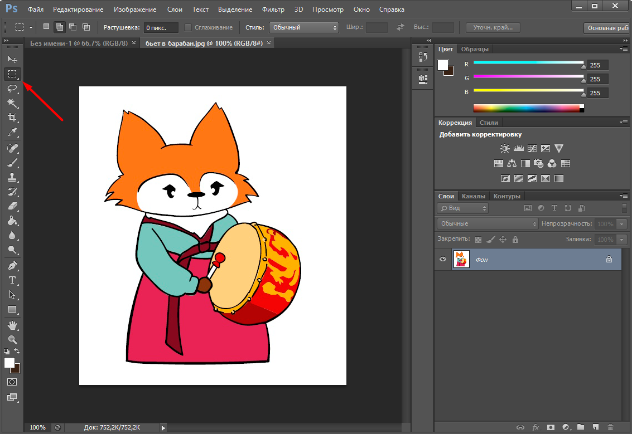Select the Hand tool
Image resolution: width=632 pixels, height=434 pixels.
12,325
